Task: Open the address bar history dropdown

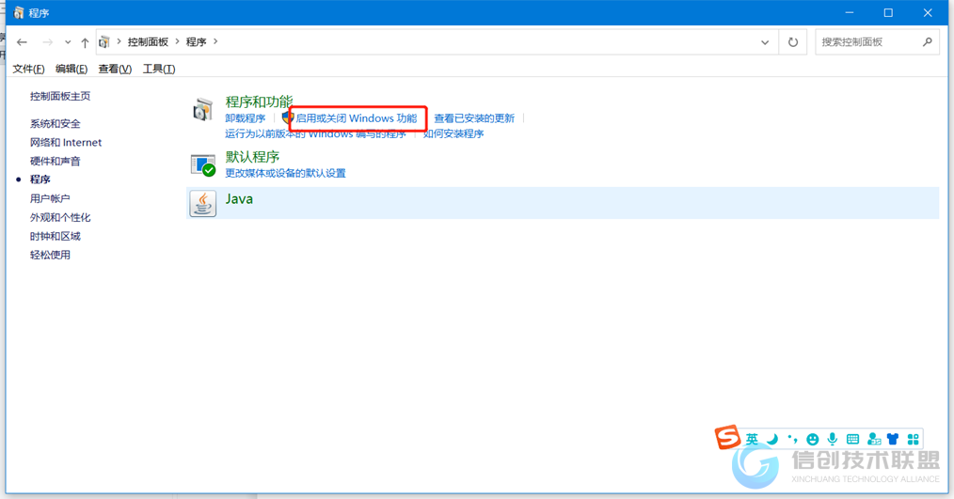Action: (765, 42)
